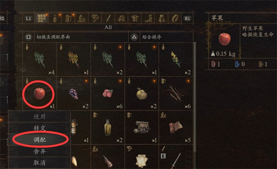
Task: Select the pink berries item
Action: (108, 93)
